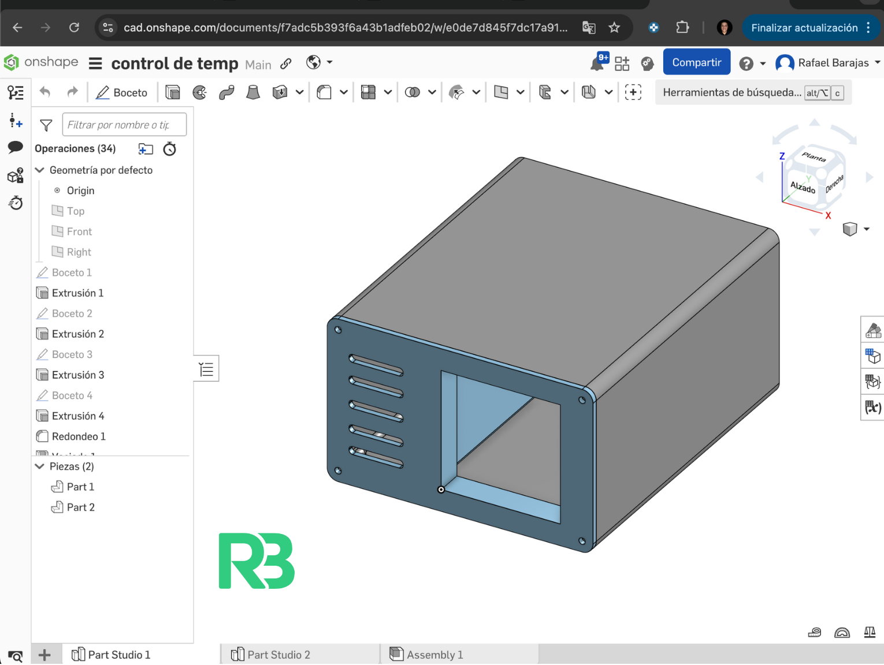This screenshot has height=665, width=884.
Task: Open the document hamburger menu
Action: tap(95, 63)
